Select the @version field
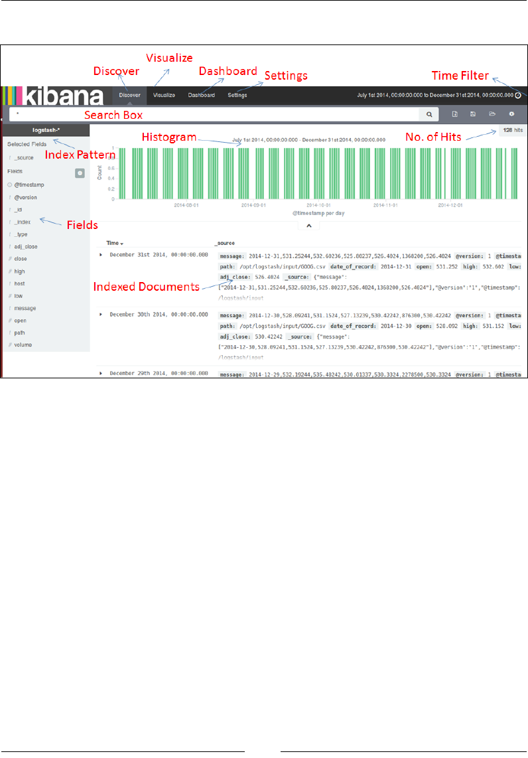Viewport: 528px width, 758px height. coord(25,197)
